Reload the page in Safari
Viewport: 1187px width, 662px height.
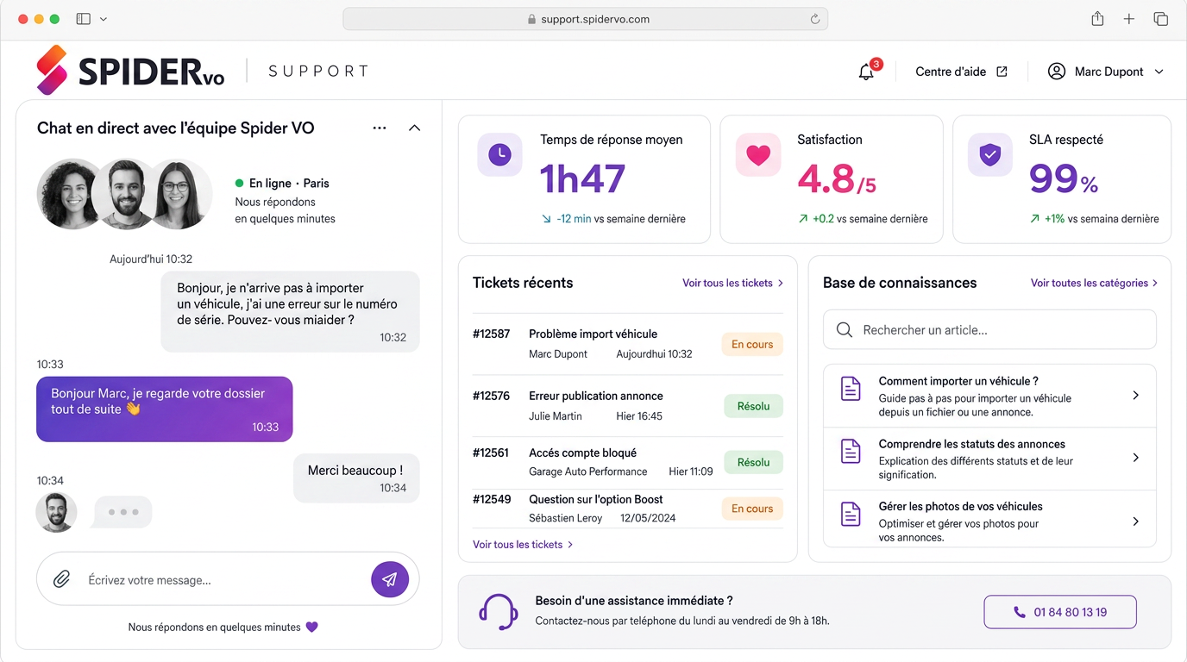(x=814, y=19)
